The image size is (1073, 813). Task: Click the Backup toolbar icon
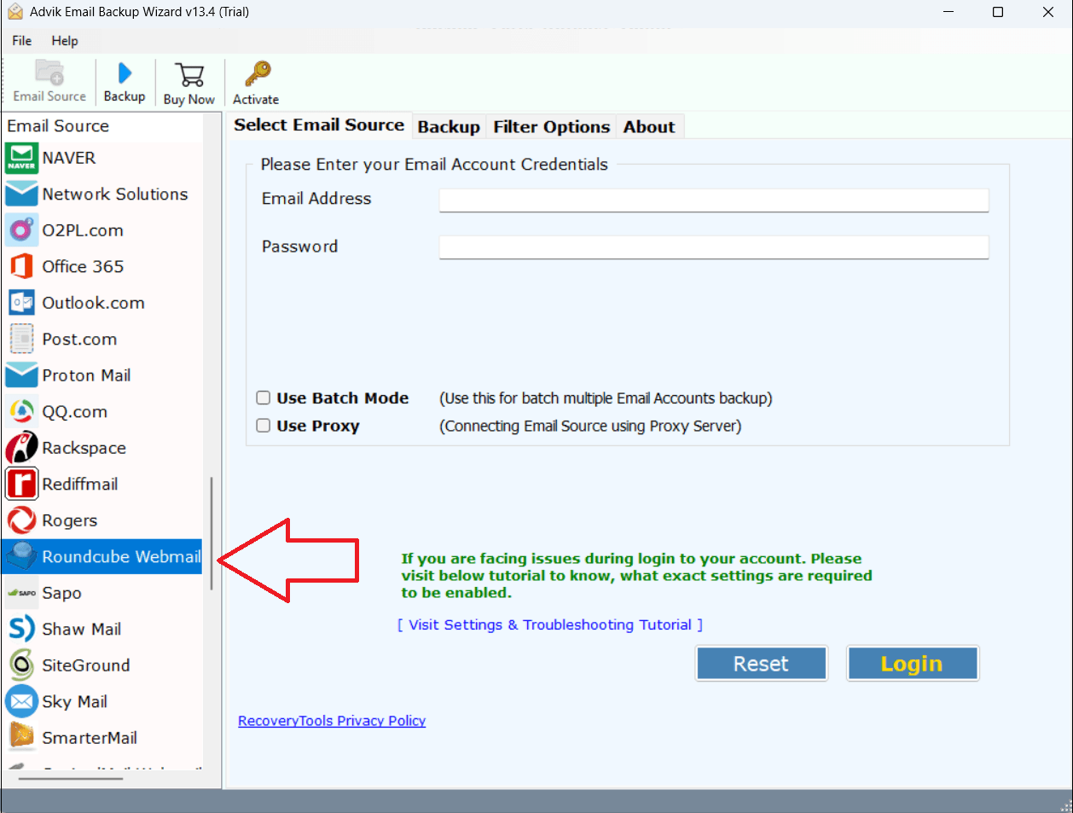point(125,73)
